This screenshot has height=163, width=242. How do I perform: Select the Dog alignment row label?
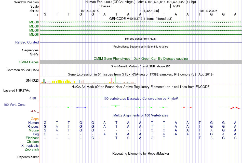[x=36, y=134]
